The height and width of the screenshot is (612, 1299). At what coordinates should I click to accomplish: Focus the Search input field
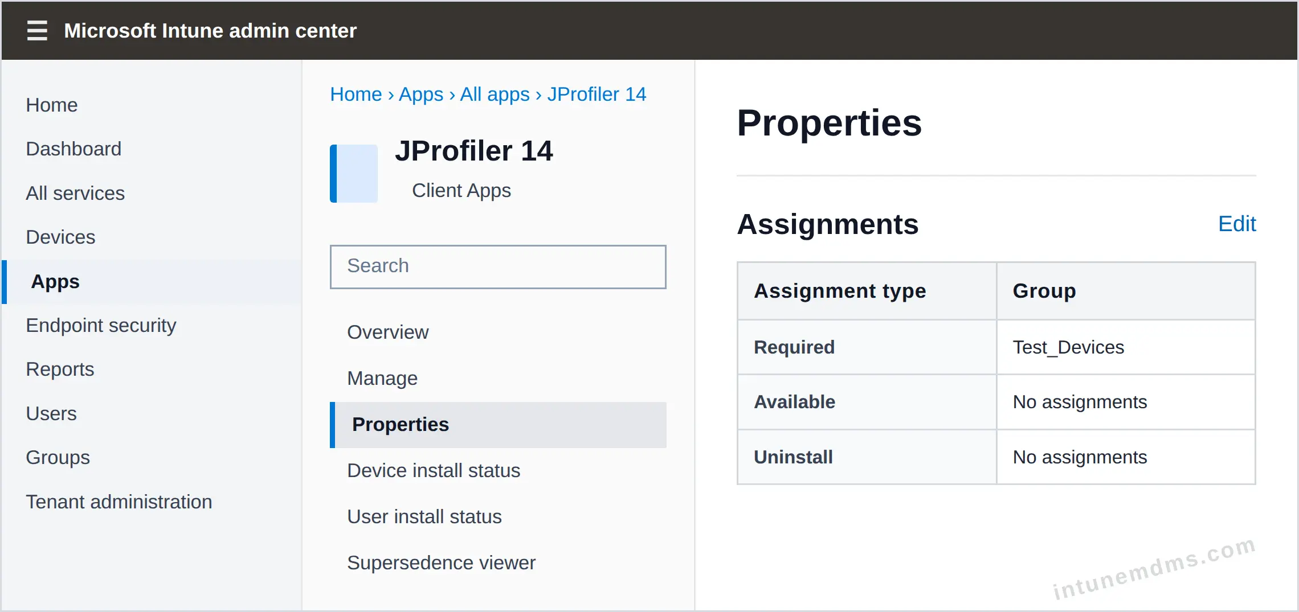(498, 267)
